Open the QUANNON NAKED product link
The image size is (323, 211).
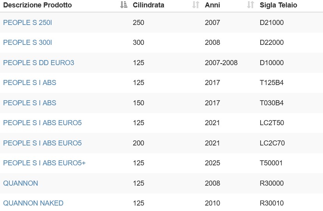point(33,203)
